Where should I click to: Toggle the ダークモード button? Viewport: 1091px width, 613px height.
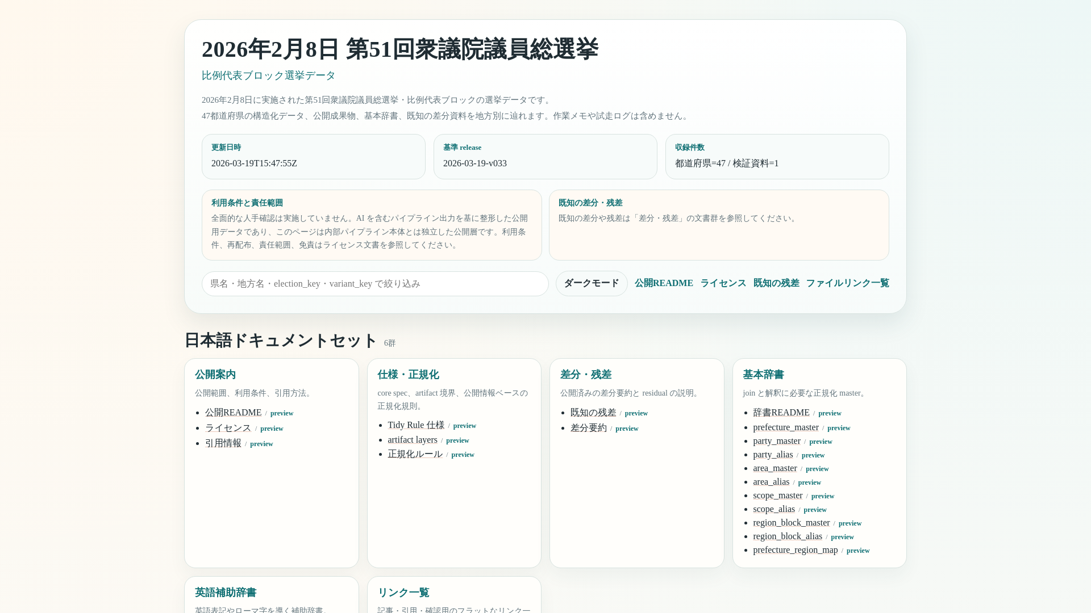click(x=592, y=283)
